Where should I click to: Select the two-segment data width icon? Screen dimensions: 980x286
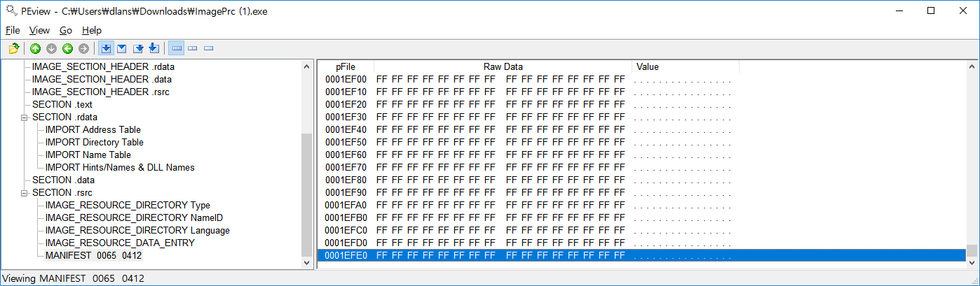tap(192, 48)
